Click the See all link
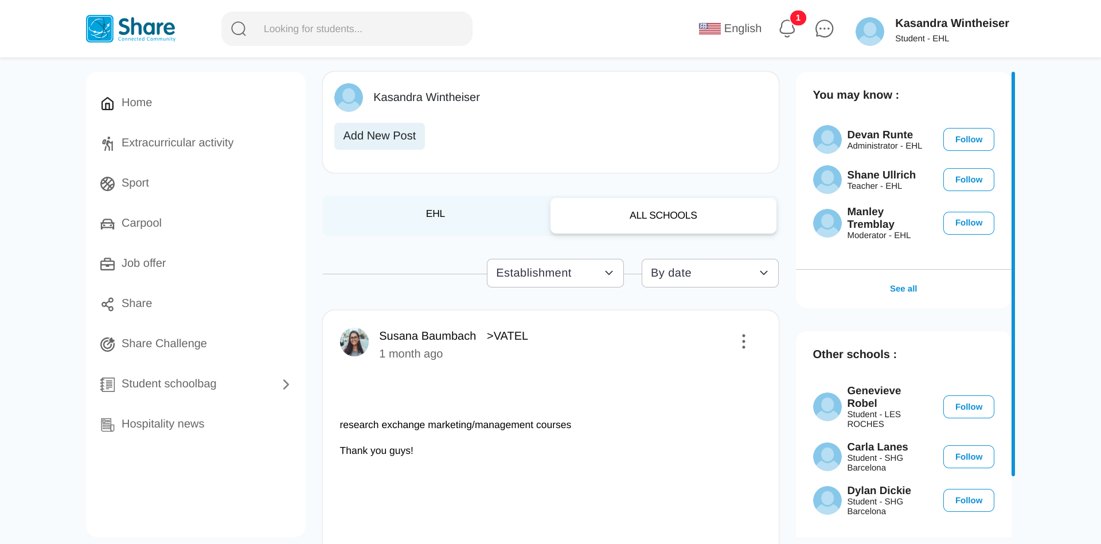This screenshot has height=544, width=1101. pyautogui.click(x=903, y=289)
